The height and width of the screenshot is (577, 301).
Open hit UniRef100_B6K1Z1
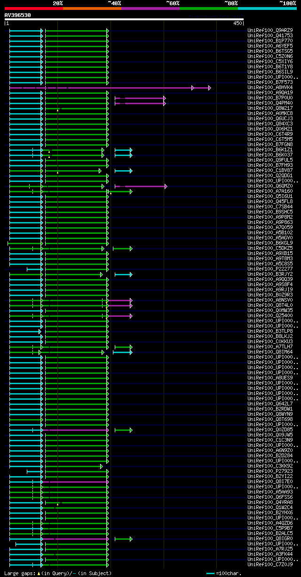click(x=270, y=150)
